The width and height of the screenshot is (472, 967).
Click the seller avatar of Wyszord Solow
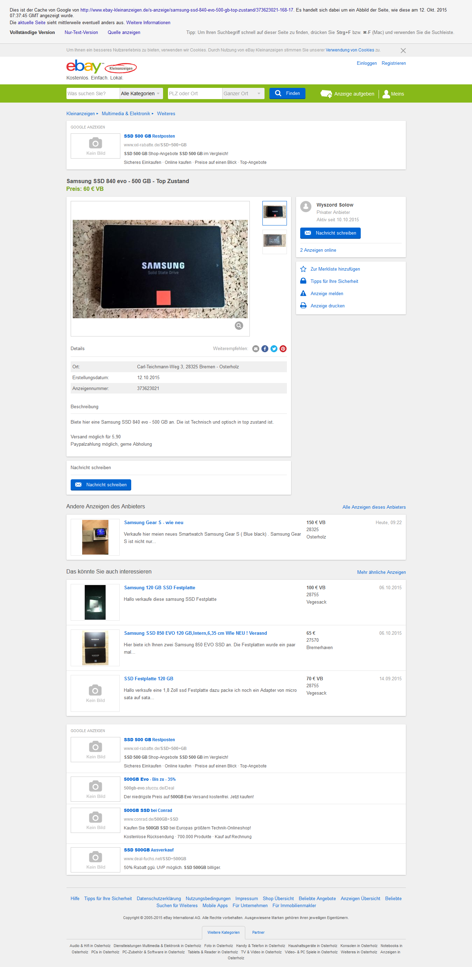pyautogui.click(x=306, y=206)
